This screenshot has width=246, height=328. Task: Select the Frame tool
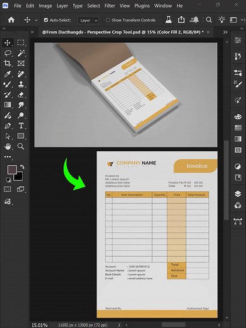(x=21, y=63)
